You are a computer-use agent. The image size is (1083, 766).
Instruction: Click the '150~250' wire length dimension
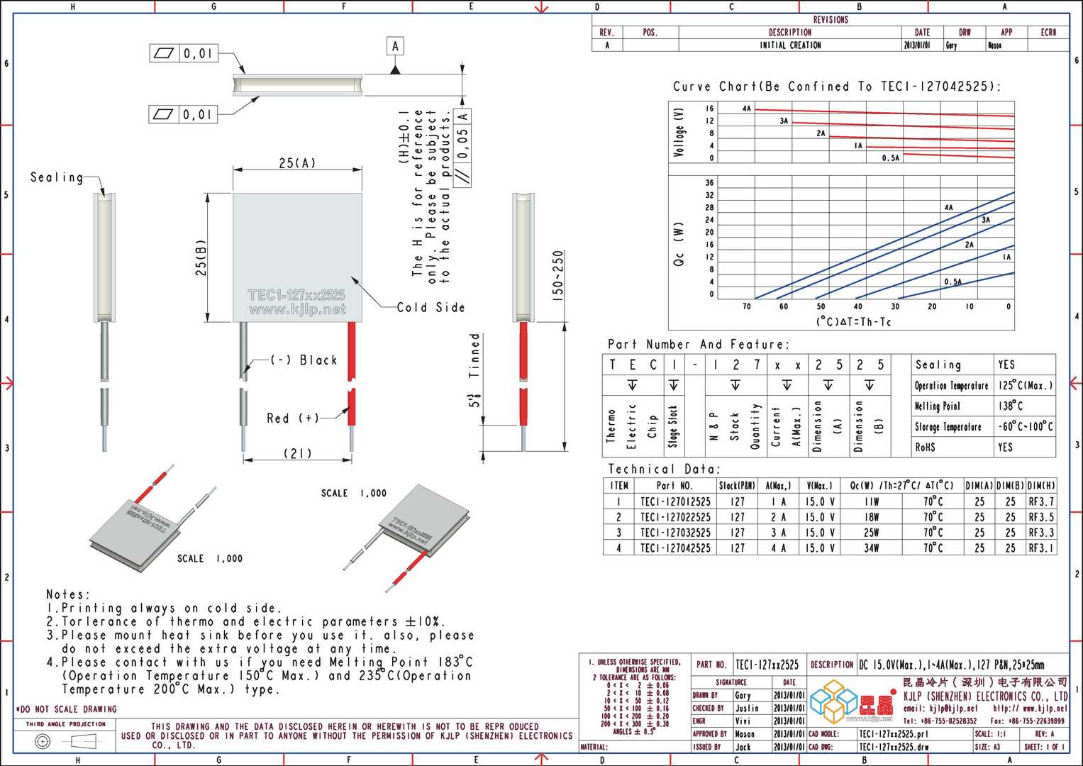557,277
